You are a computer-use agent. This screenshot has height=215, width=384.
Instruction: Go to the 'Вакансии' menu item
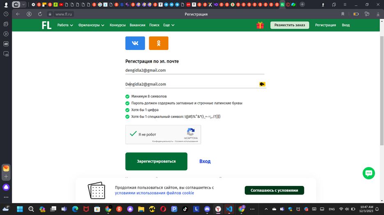[x=137, y=25]
